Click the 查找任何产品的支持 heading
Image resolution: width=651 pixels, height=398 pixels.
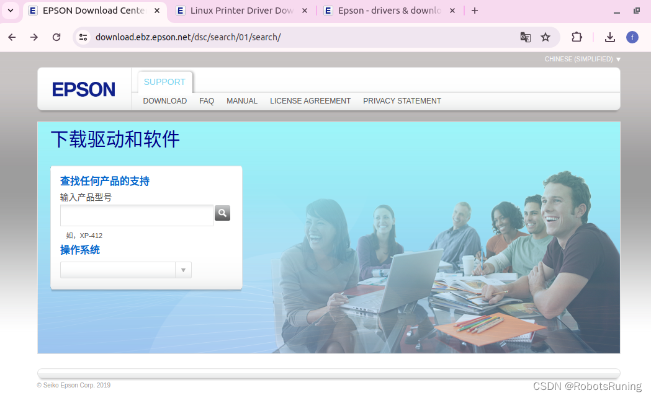click(x=105, y=181)
